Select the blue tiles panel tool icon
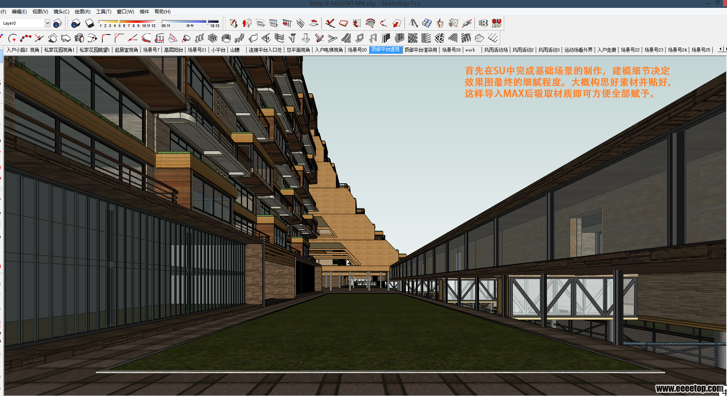This screenshot has height=396, width=727. pos(426,23)
